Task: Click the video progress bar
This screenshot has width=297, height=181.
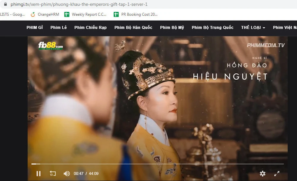Action: coord(157,164)
